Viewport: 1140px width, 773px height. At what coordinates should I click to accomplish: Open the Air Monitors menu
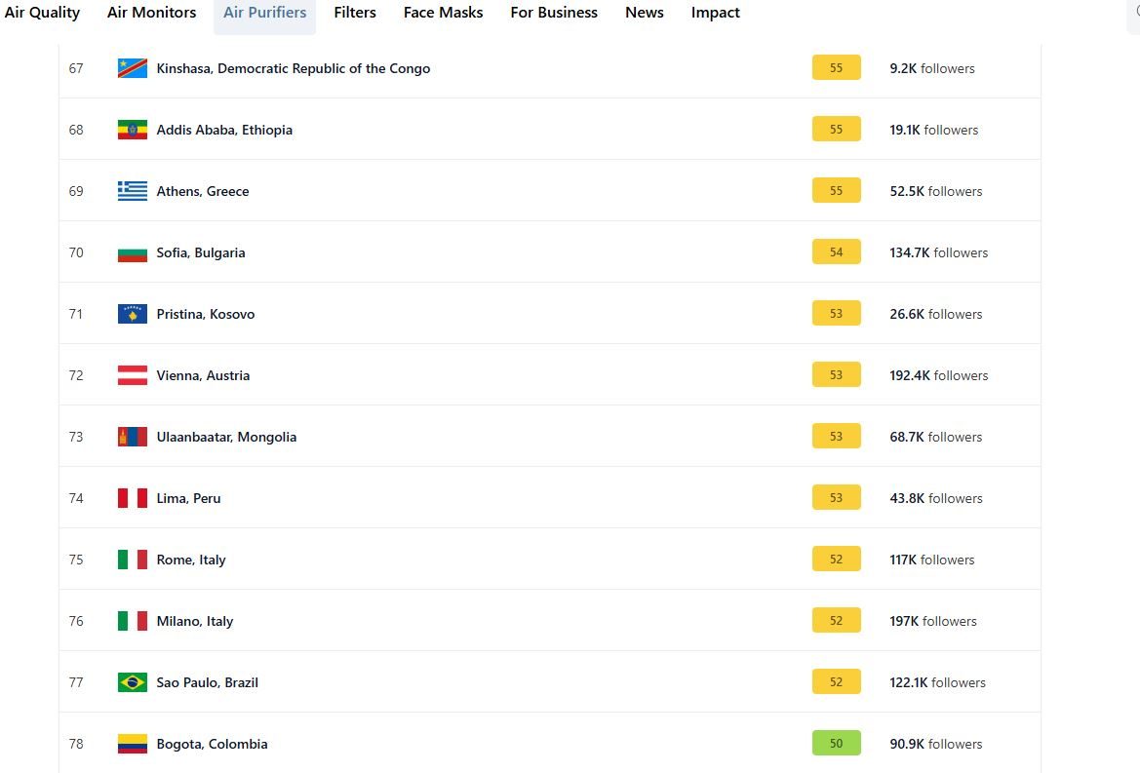151,13
